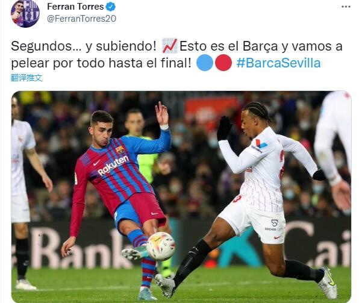
Task: Click the 'Bank' advertising board in the photo
Action: (x=78, y=249)
